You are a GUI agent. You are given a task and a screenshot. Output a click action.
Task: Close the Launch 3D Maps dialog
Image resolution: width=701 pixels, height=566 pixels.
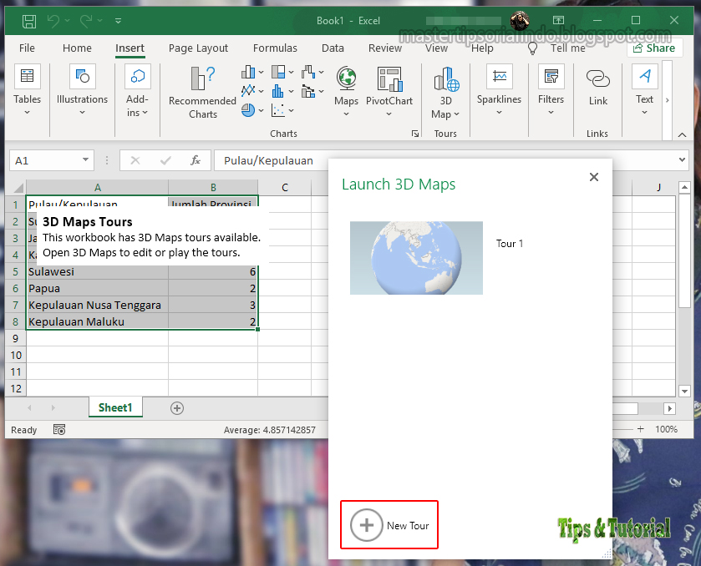594,177
